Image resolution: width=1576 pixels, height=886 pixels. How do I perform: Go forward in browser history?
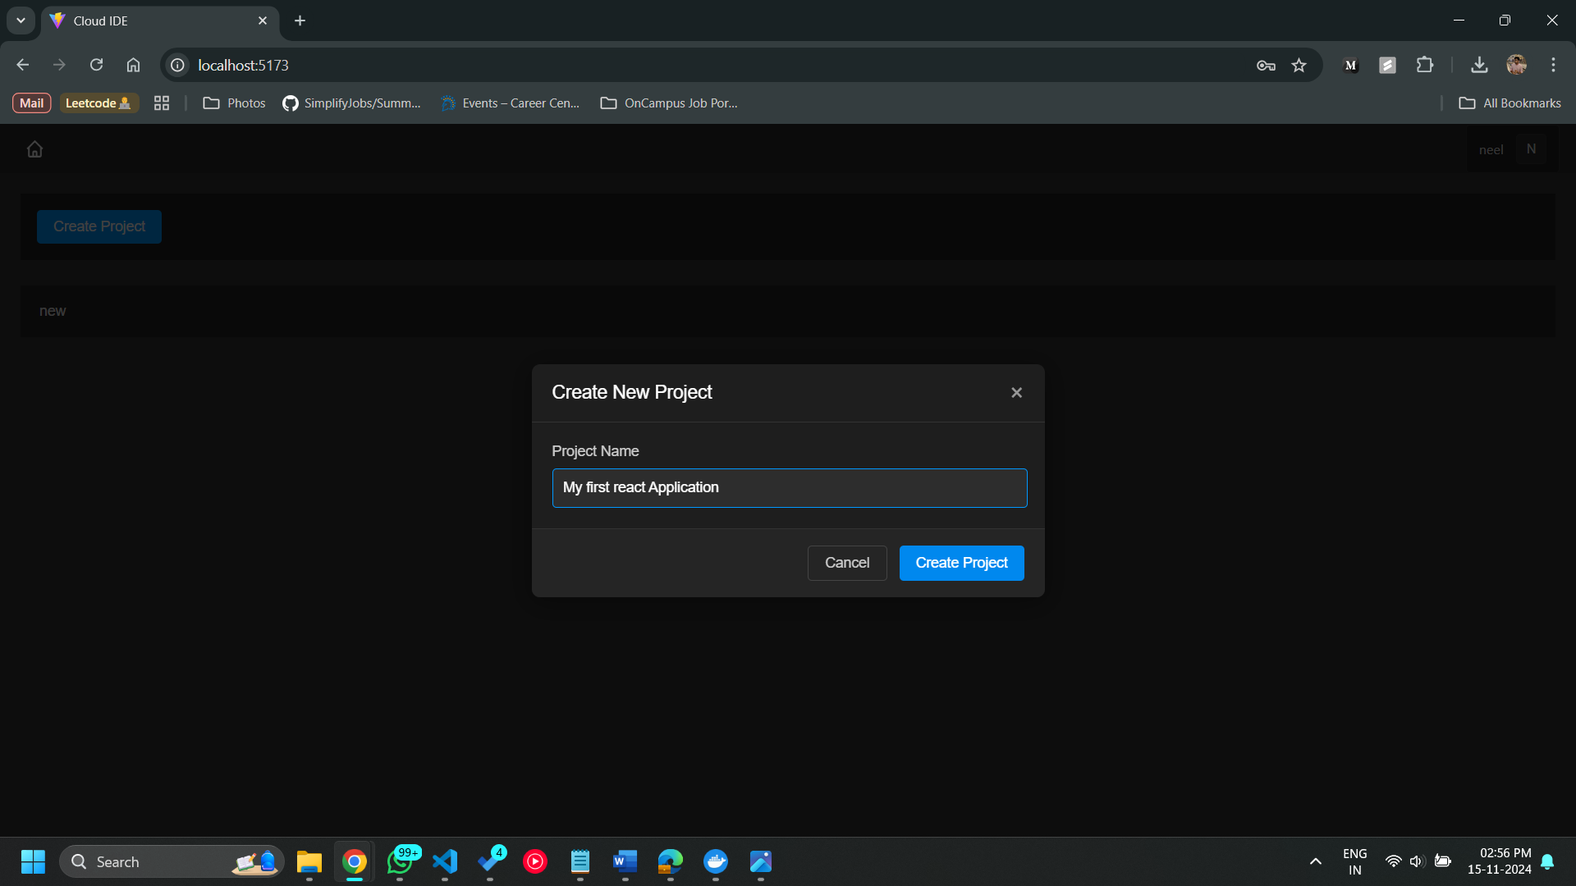tap(59, 65)
